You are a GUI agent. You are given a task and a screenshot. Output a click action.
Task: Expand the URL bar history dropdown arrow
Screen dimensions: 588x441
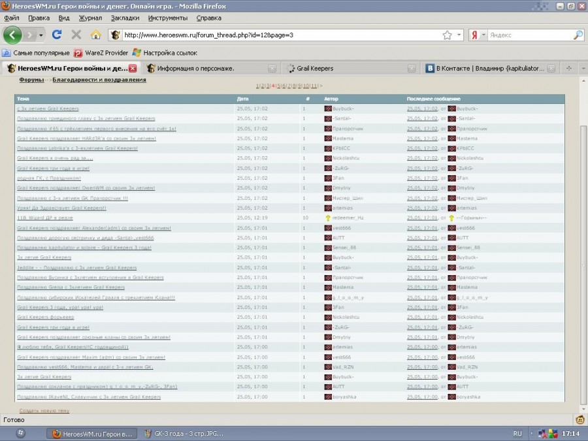tap(459, 35)
